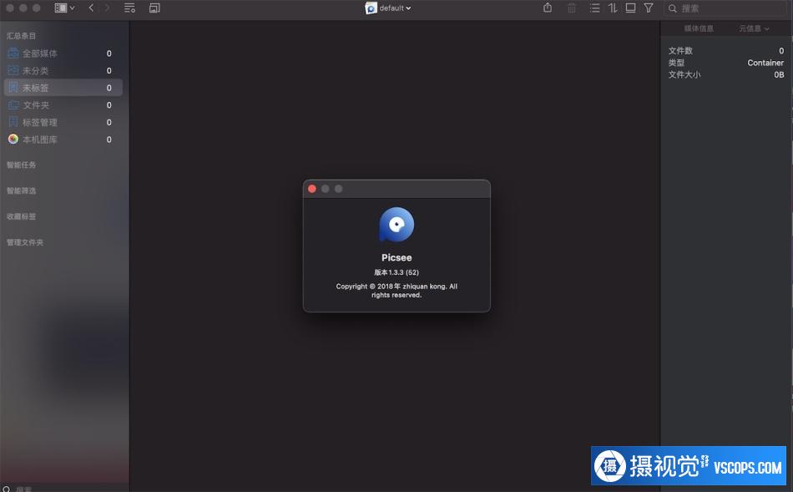Screen dimensions: 793x492
Task: Open the filter funnel icon
Action: (x=649, y=8)
